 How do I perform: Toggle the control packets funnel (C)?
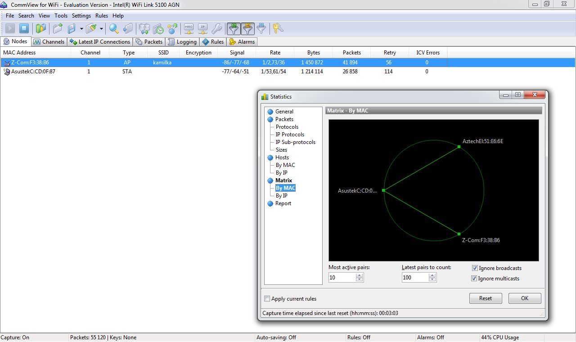coord(261,29)
